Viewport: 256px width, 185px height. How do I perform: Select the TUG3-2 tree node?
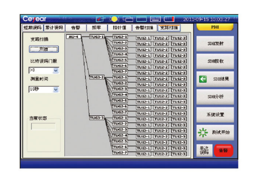96,77
